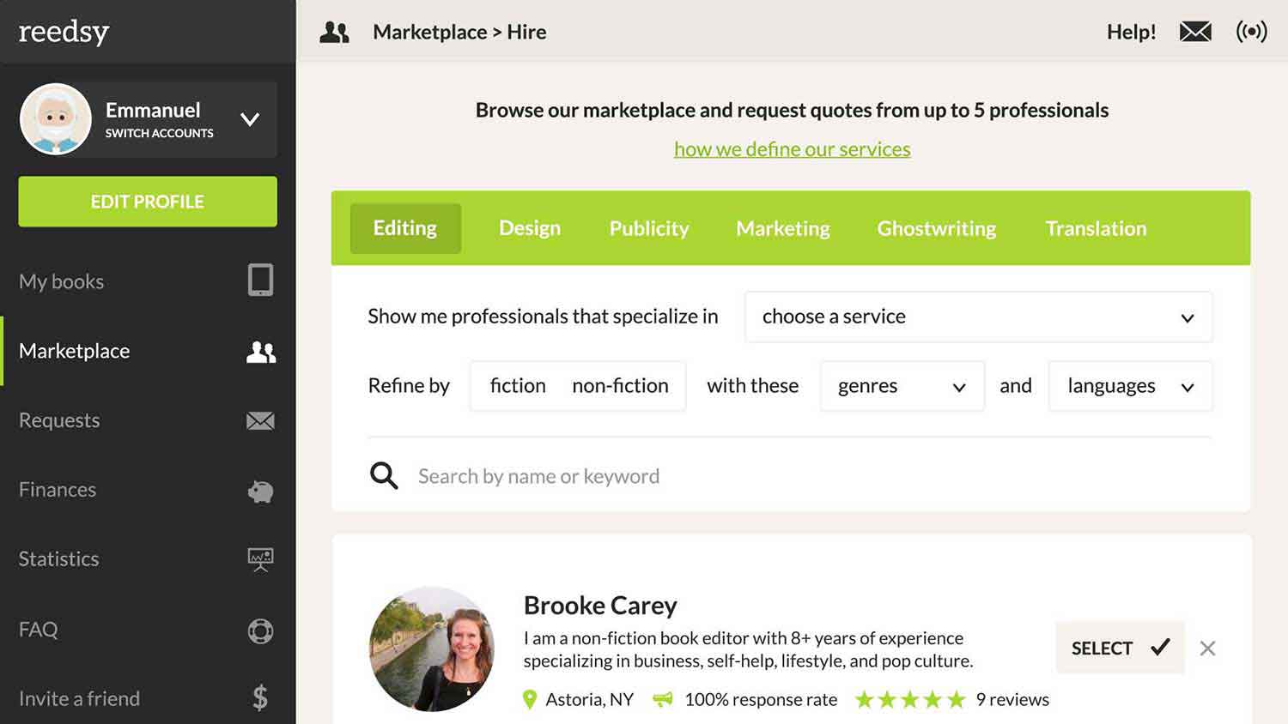Click the My books device icon
This screenshot has height=724, width=1288.
point(260,281)
